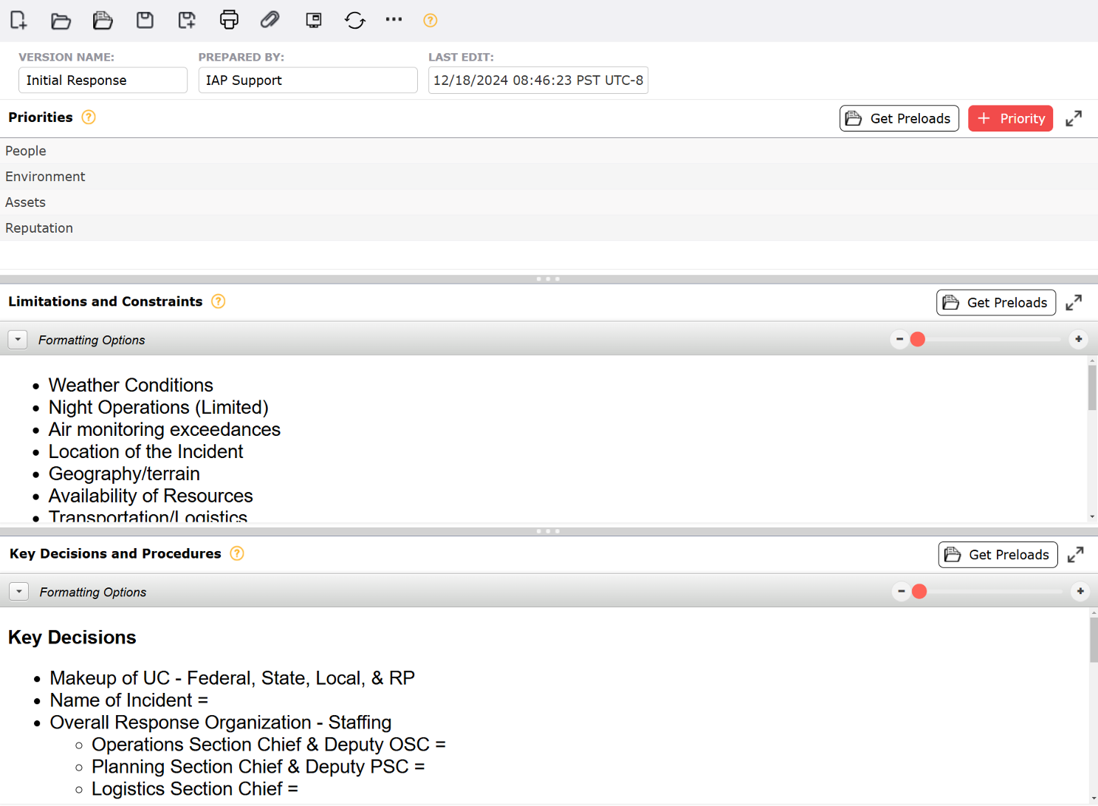The width and height of the screenshot is (1098, 806).
Task: Expand Key Decisions and Procedures to fullscreen
Action: pyautogui.click(x=1075, y=554)
